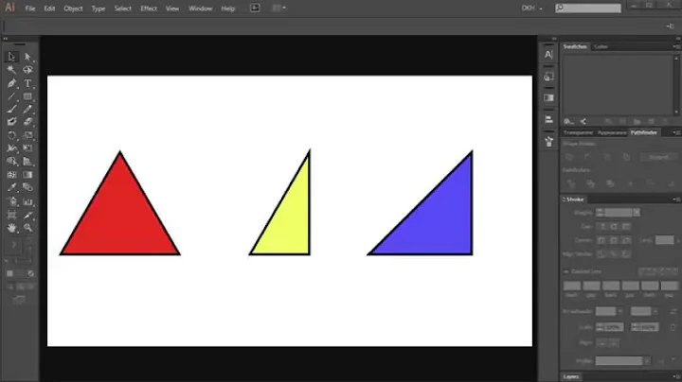Switch to the Appearance tab
The height and width of the screenshot is (382, 682).
coord(612,132)
